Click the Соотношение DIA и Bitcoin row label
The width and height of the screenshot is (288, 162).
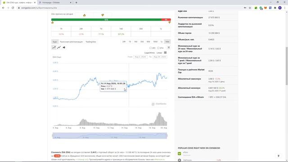(191, 97)
